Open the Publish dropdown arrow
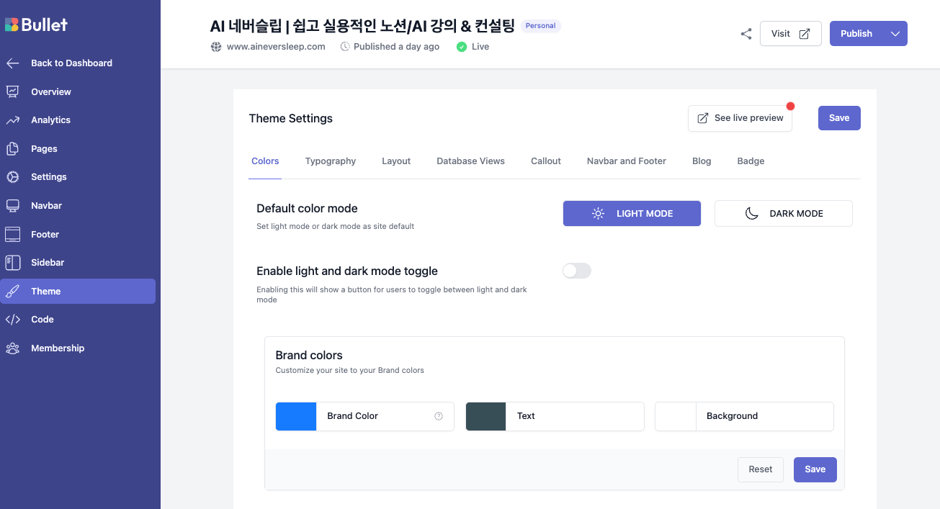The width and height of the screenshot is (940, 509). point(895,34)
